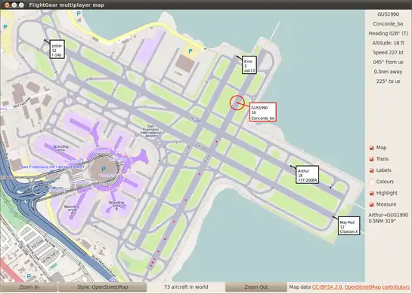412x294 pixels.
Task: Toggle the Measure checkbox
Action: point(372,204)
